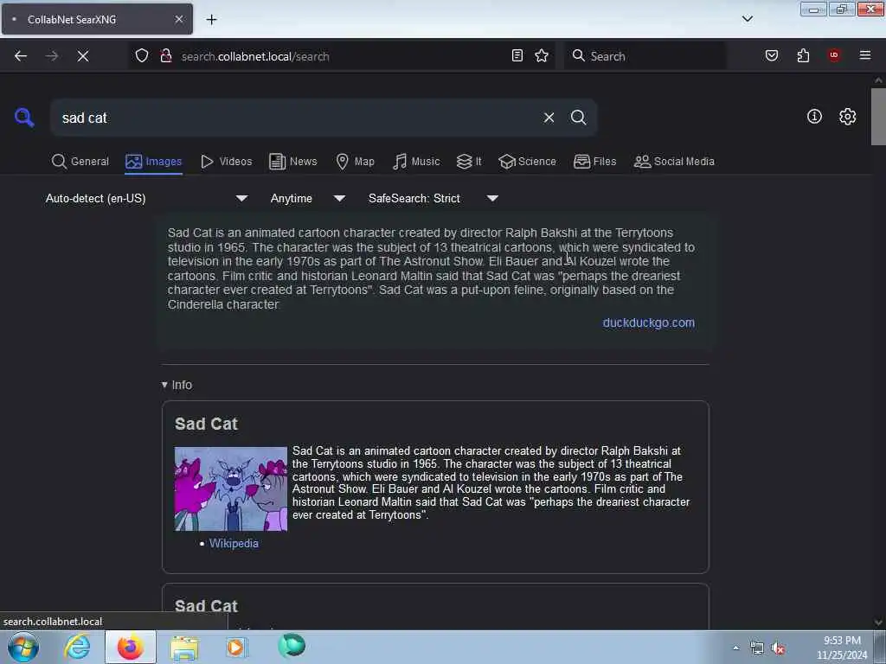Stop loading the page
Image resolution: width=886 pixels, height=664 pixels.
[x=83, y=56]
